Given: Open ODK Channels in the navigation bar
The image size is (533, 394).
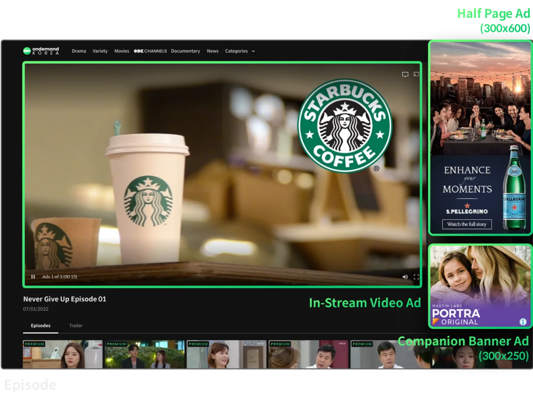Looking at the screenshot, I should [x=150, y=51].
